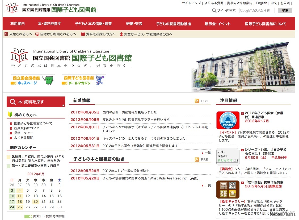
Task: Click the 検索 search button
Action: coord(285,10)
